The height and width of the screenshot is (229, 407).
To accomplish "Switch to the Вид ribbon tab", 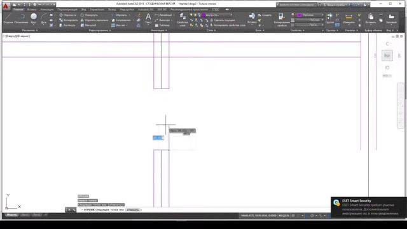I will click(x=83, y=10).
